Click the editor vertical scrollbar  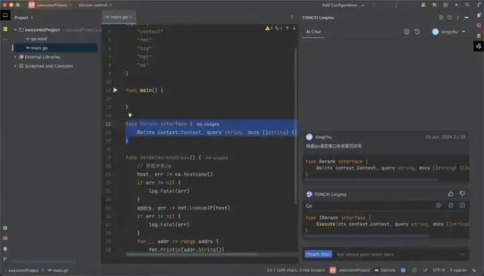[x=295, y=126]
